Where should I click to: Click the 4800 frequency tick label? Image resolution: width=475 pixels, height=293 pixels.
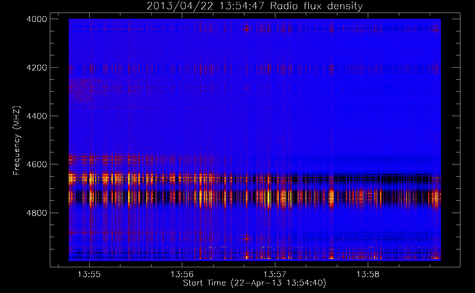tap(37, 213)
